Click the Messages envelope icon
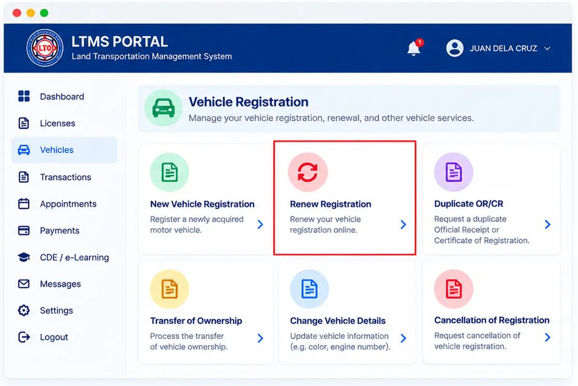Image resolution: width=578 pixels, height=386 pixels. pyautogui.click(x=24, y=284)
